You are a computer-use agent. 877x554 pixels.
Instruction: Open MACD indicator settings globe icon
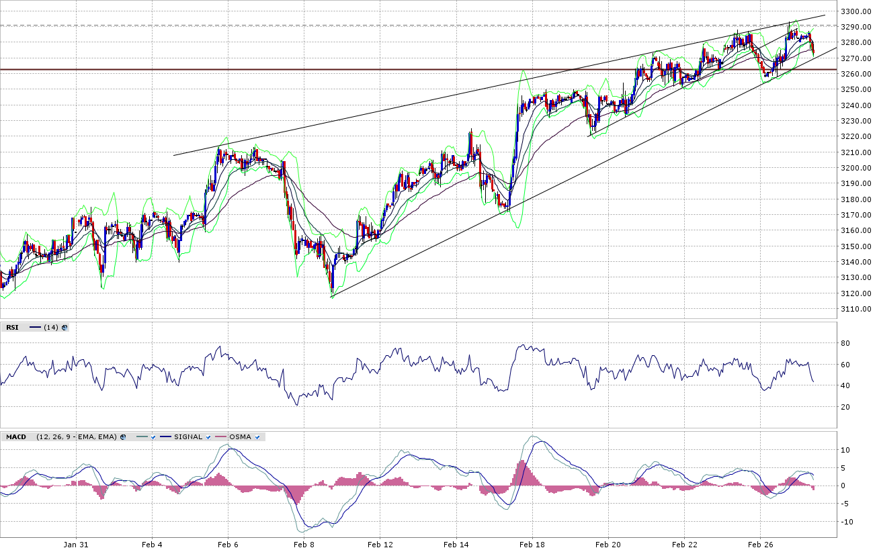(x=123, y=437)
